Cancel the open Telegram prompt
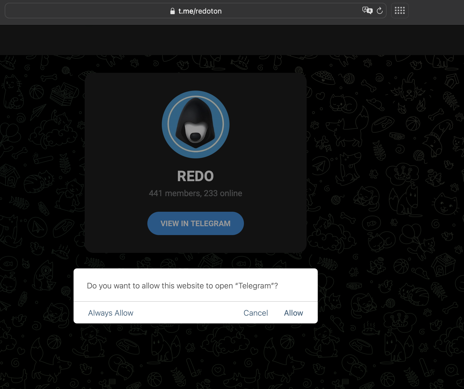 [256, 313]
